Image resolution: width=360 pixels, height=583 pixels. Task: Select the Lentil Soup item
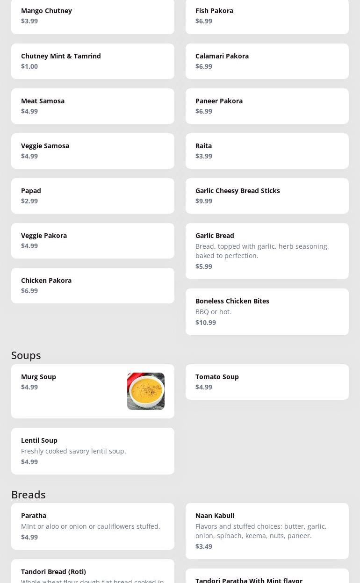[x=93, y=451]
